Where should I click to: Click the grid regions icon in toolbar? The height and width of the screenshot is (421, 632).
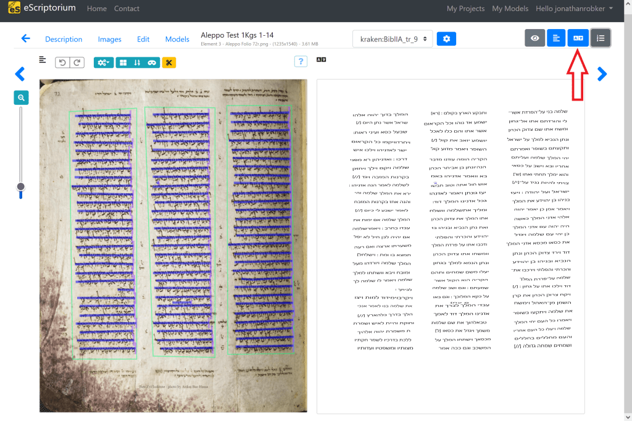click(123, 62)
